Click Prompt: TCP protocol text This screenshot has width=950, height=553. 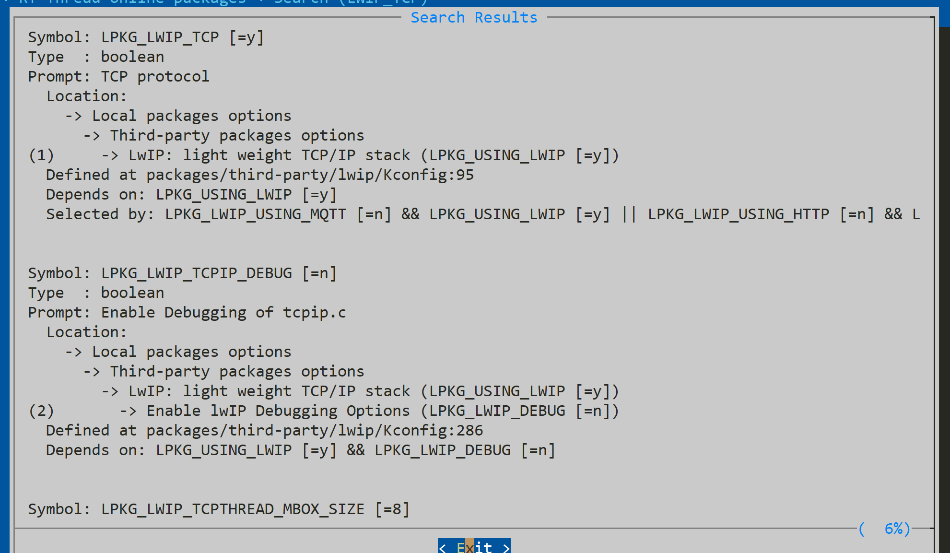pyautogui.click(x=118, y=77)
